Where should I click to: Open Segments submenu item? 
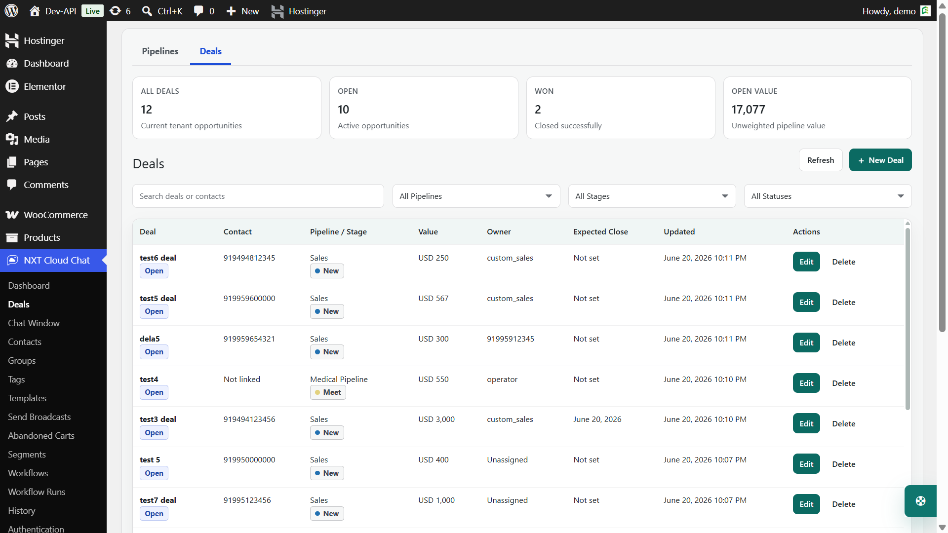click(x=27, y=454)
